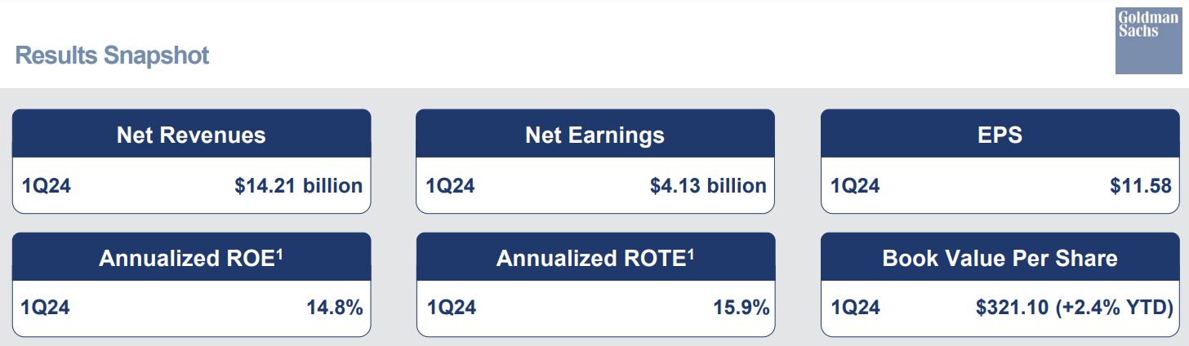Click the Annualized ROTE header
This screenshot has width=1189, height=346.
[x=594, y=258]
